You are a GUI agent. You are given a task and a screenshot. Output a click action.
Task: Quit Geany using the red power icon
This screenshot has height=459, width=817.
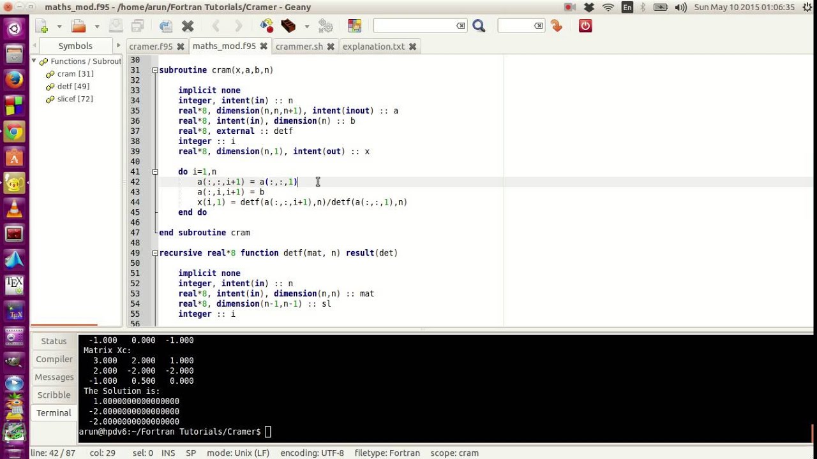(x=585, y=26)
